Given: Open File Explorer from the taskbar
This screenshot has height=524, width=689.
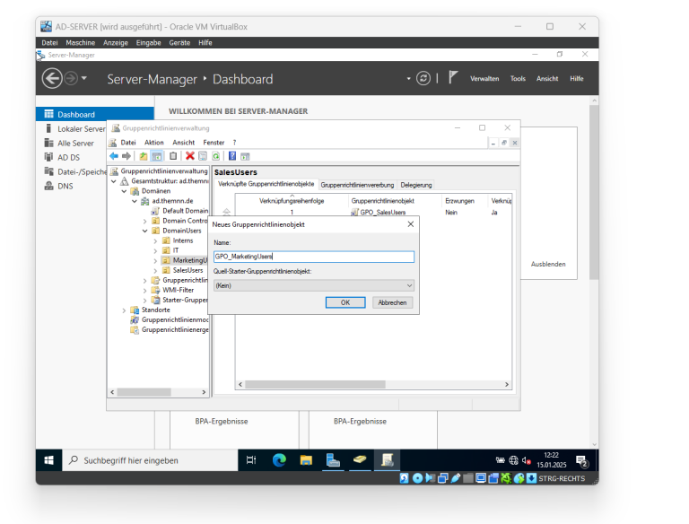Looking at the screenshot, I should (x=306, y=460).
